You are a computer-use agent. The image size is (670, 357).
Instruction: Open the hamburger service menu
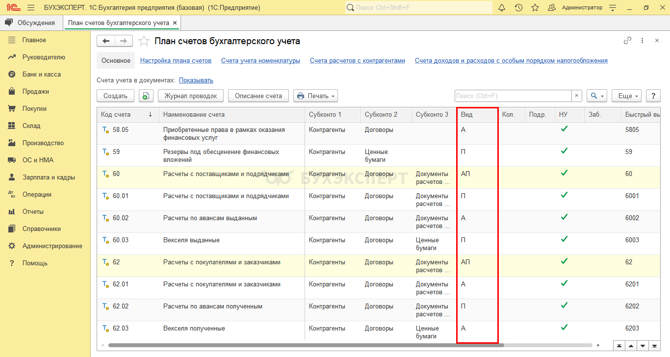pos(31,7)
